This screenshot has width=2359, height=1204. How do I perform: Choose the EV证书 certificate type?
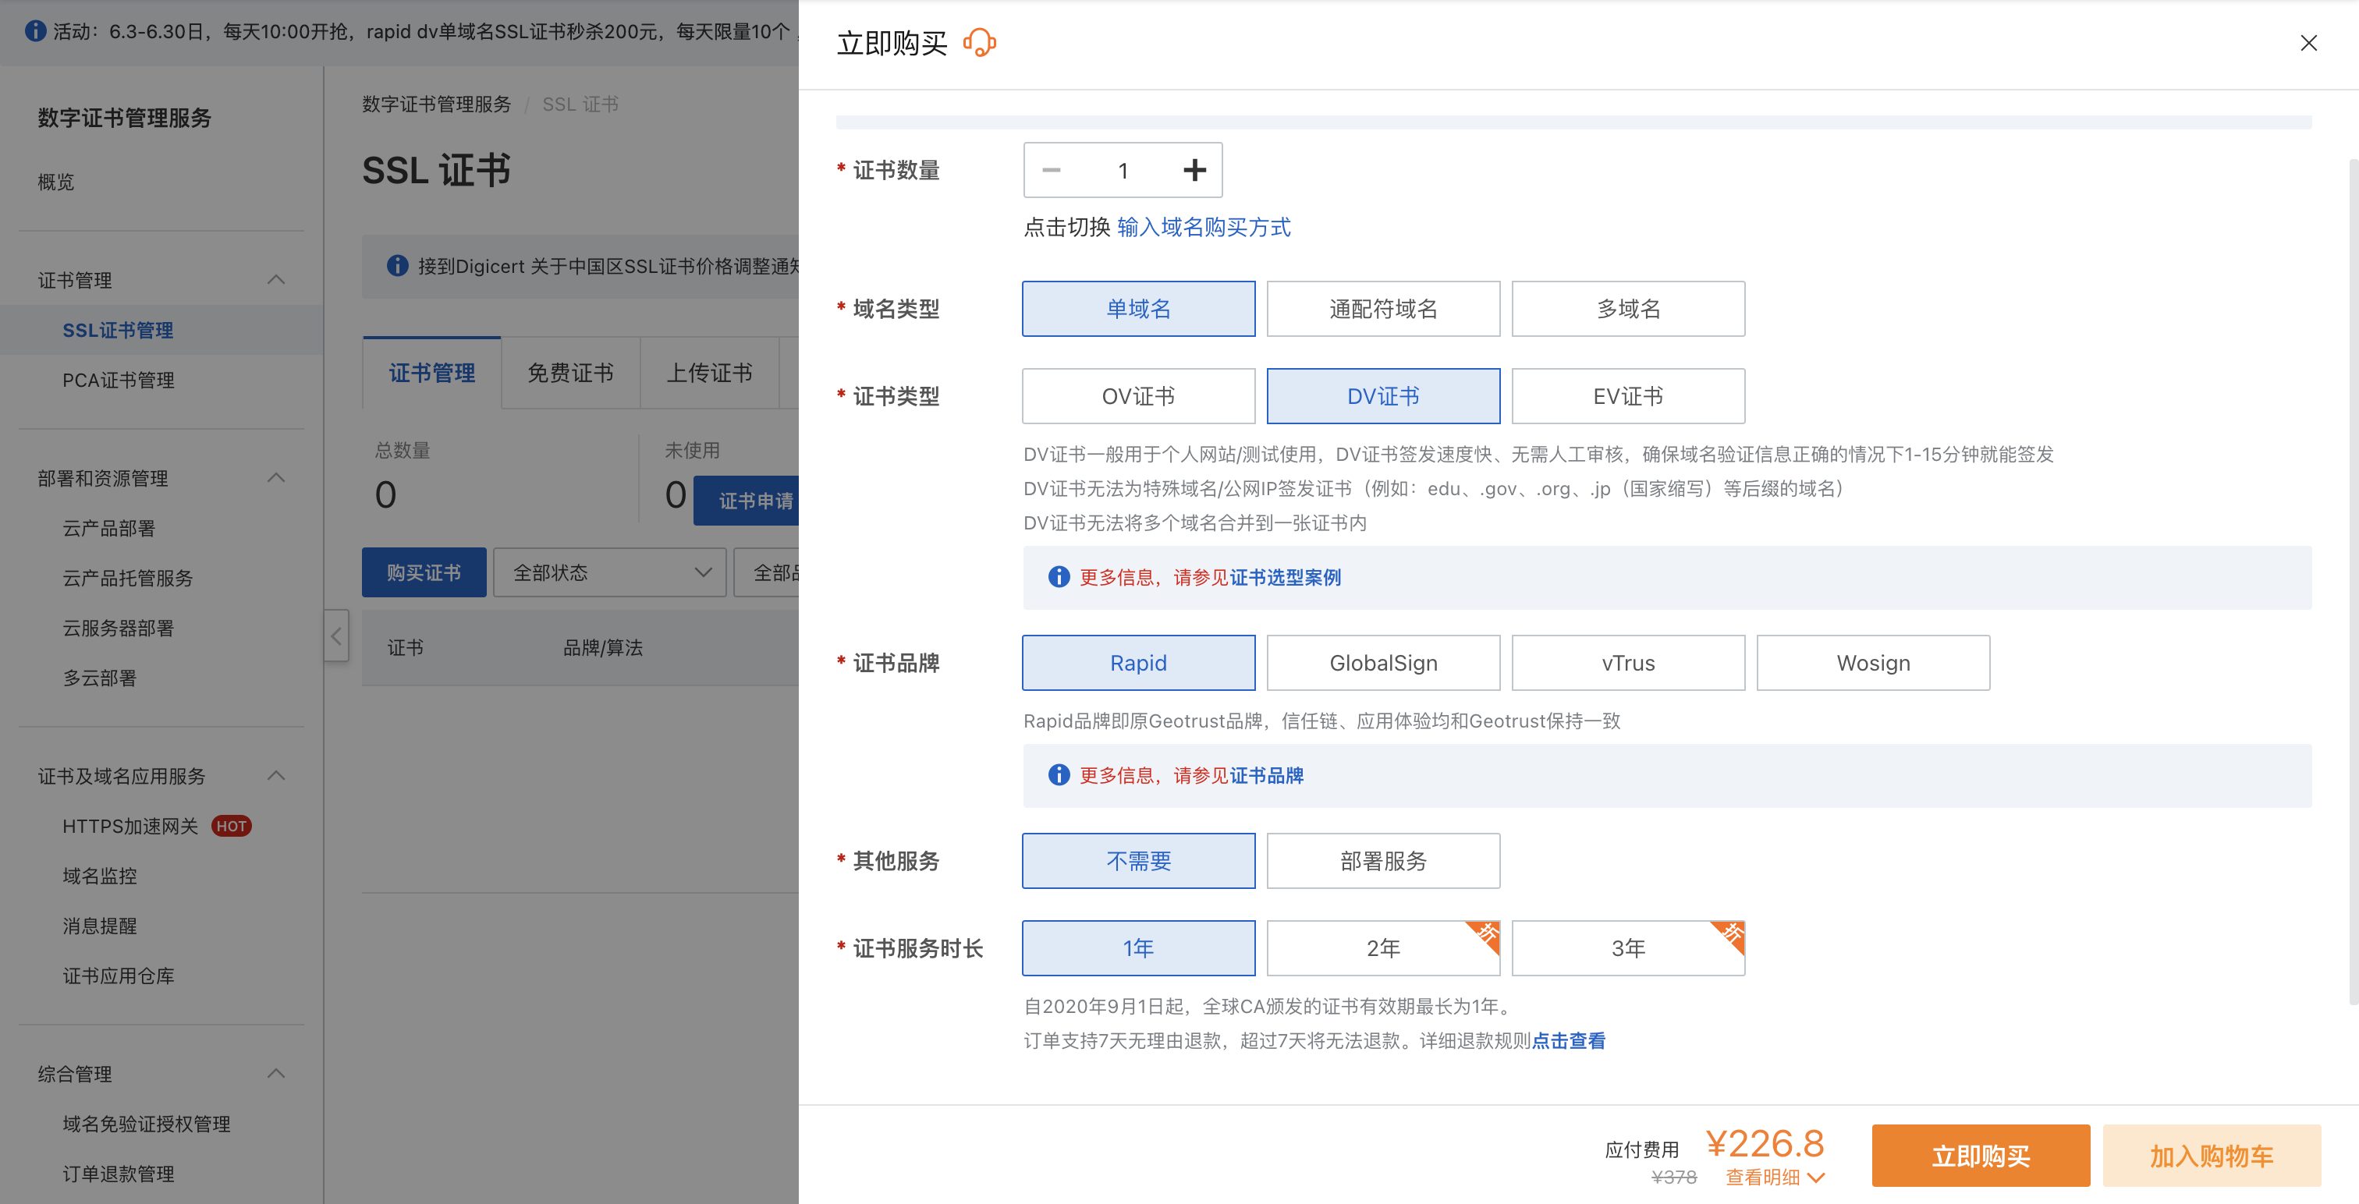tap(1626, 396)
